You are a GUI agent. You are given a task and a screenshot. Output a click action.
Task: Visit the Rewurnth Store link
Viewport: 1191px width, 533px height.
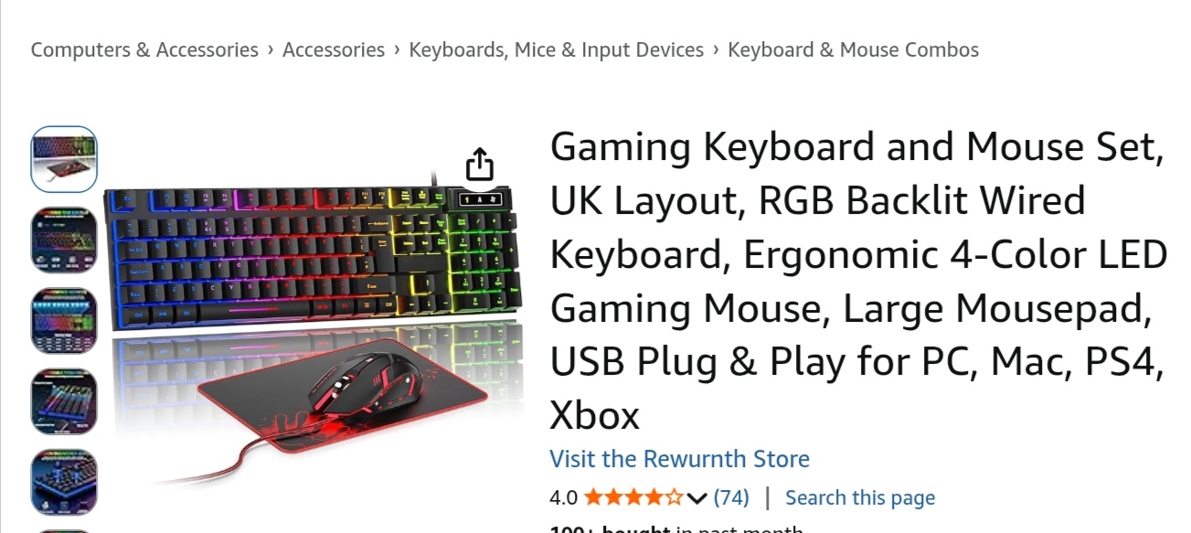pyautogui.click(x=679, y=459)
